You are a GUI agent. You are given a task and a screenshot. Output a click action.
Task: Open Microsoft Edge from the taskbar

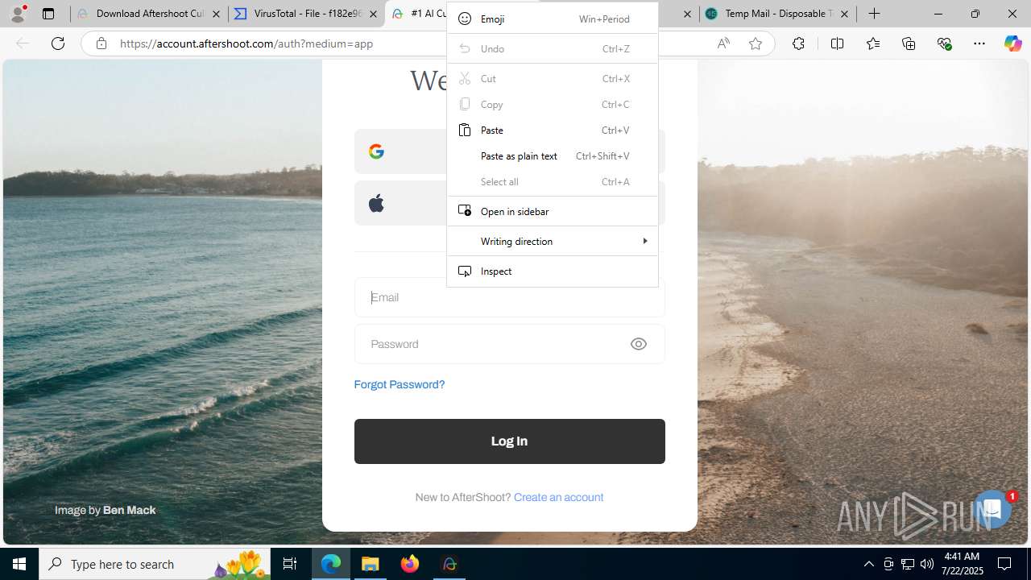click(x=331, y=564)
